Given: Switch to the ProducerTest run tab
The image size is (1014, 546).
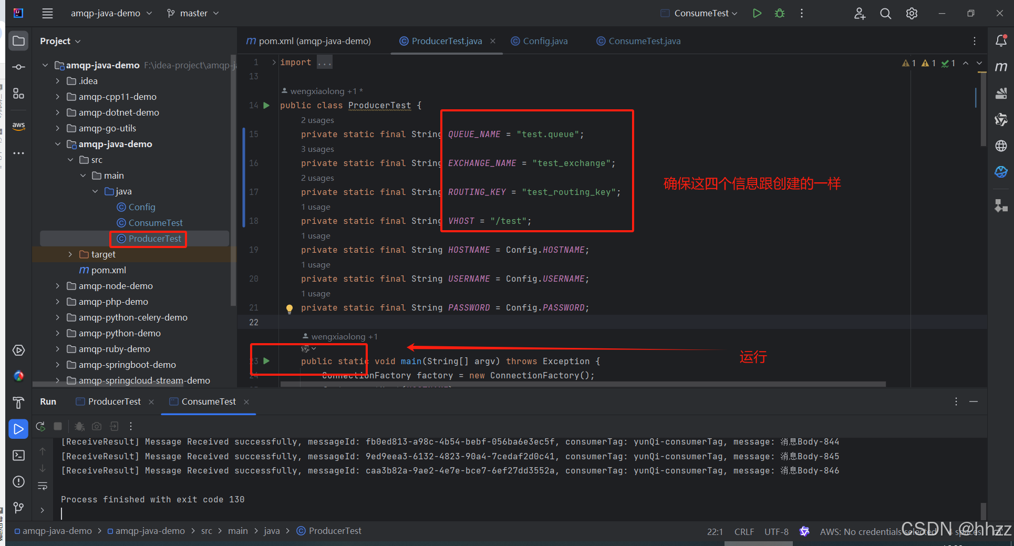Looking at the screenshot, I should pos(109,401).
